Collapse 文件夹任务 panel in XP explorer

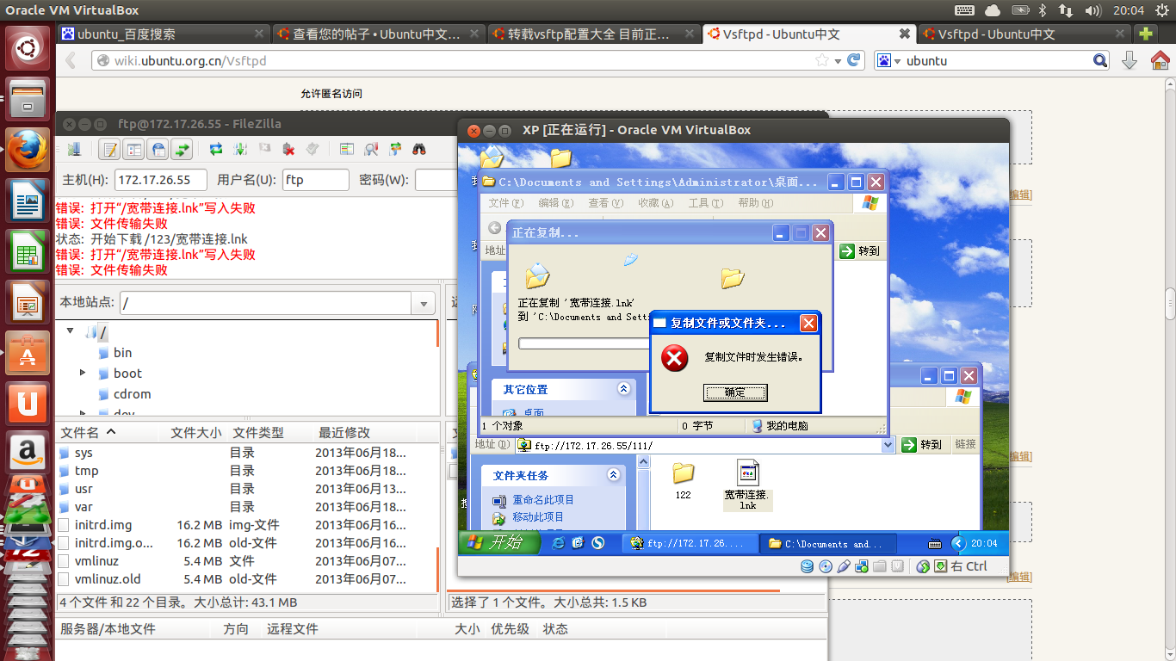pyautogui.click(x=613, y=475)
